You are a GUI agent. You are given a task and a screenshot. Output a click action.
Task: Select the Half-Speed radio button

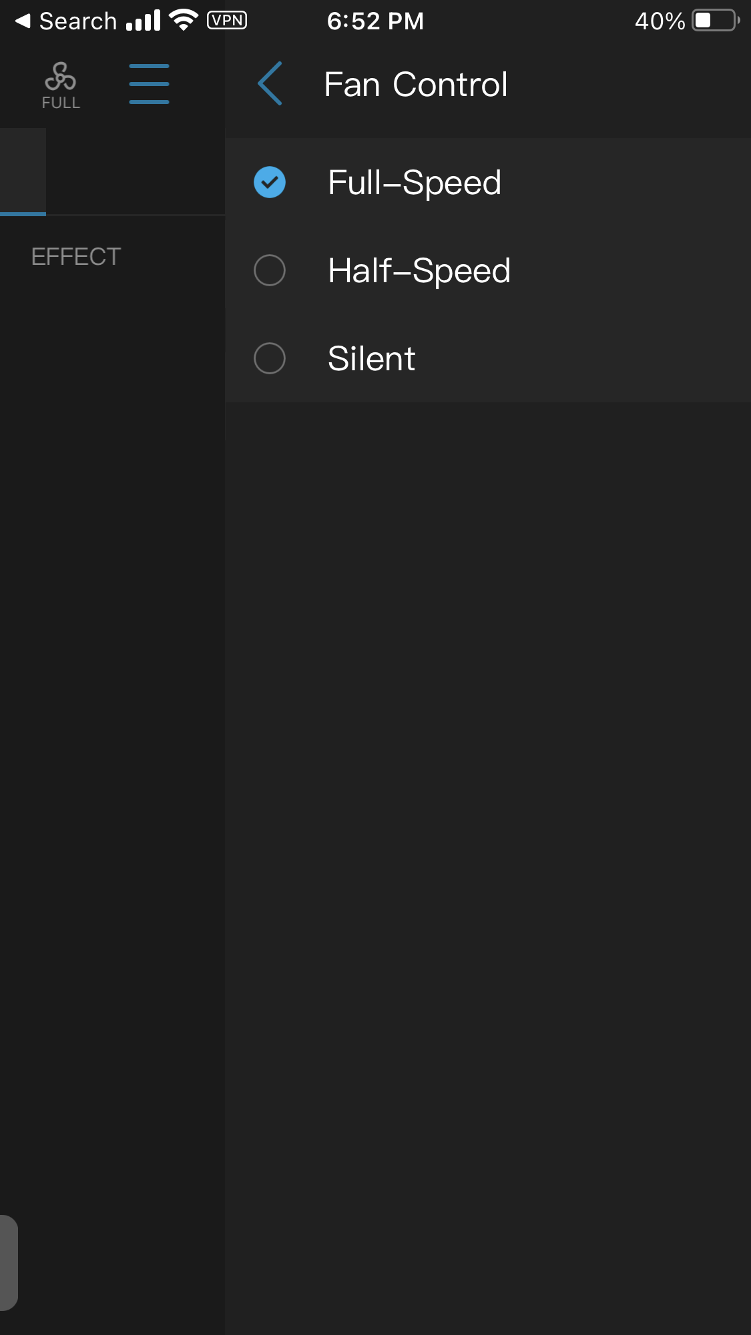click(x=270, y=270)
